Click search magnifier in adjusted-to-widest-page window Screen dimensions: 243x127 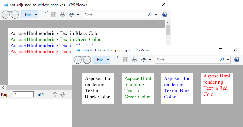222,60
